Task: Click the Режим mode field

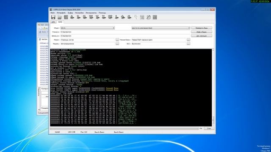Action: point(88,40)
